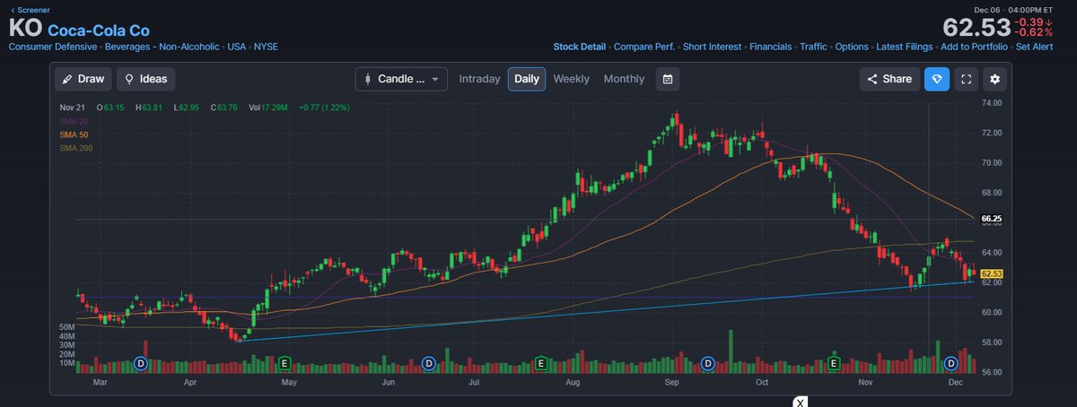Open Beverages - Non-Alcoholic industry link

tap(162, 46)
